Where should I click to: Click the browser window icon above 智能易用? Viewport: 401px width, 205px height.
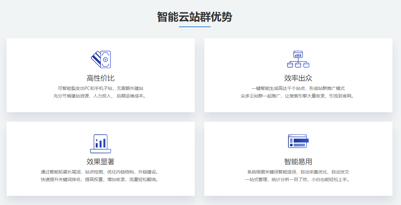(x=298, y=141)
